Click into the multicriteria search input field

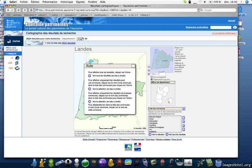coord(221,27)
